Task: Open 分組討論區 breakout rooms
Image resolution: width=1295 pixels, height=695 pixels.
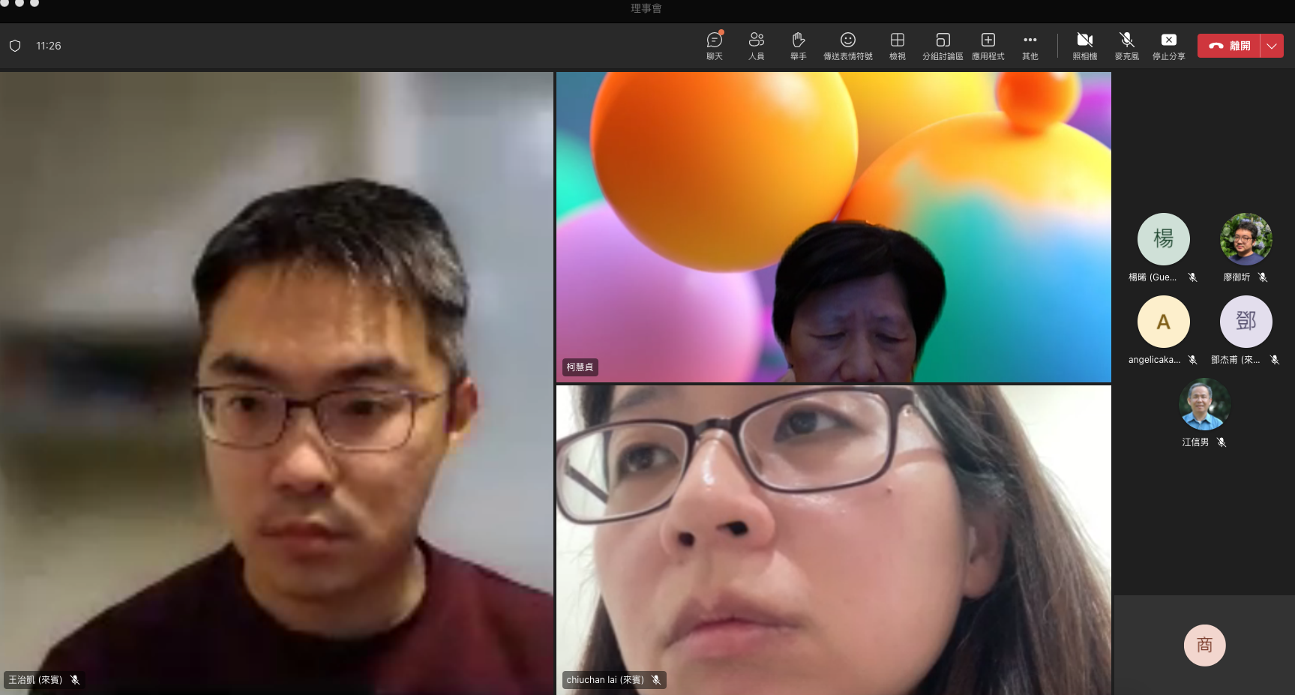Action: tap(943, 46)
